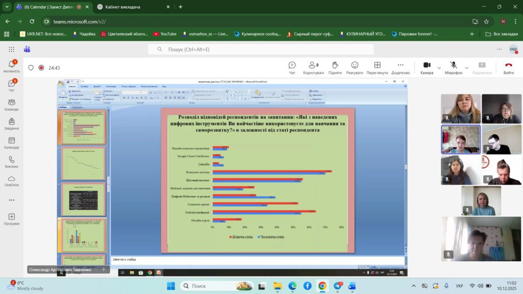Click the recording indicator icon
Image resolution: width=523 pixels, height=294 pixels.
41,67
